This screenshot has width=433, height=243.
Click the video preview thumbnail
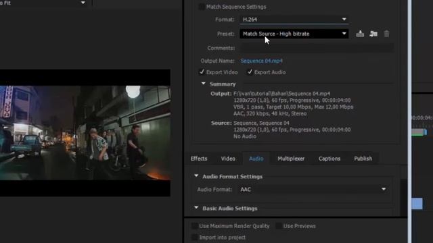[x=85, y=133]
